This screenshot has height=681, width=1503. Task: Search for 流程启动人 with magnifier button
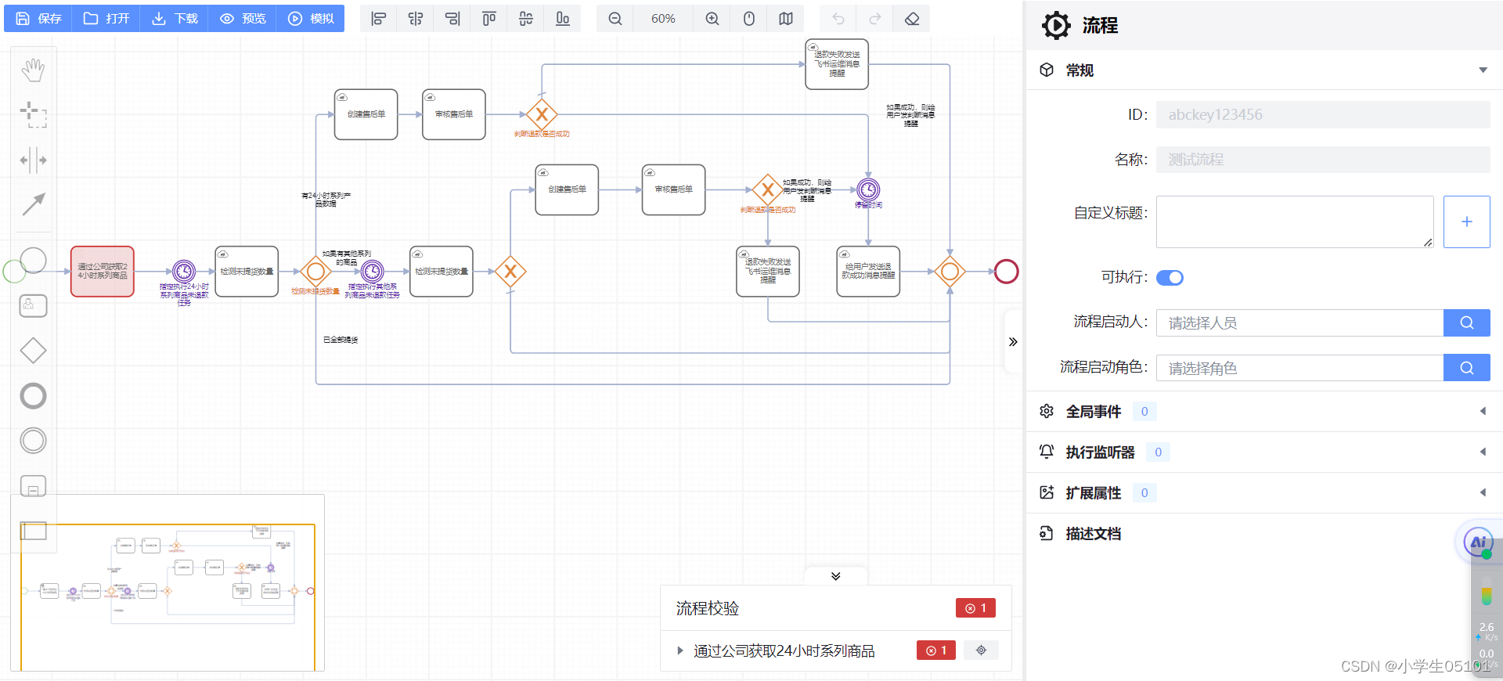click(1467, 323)
